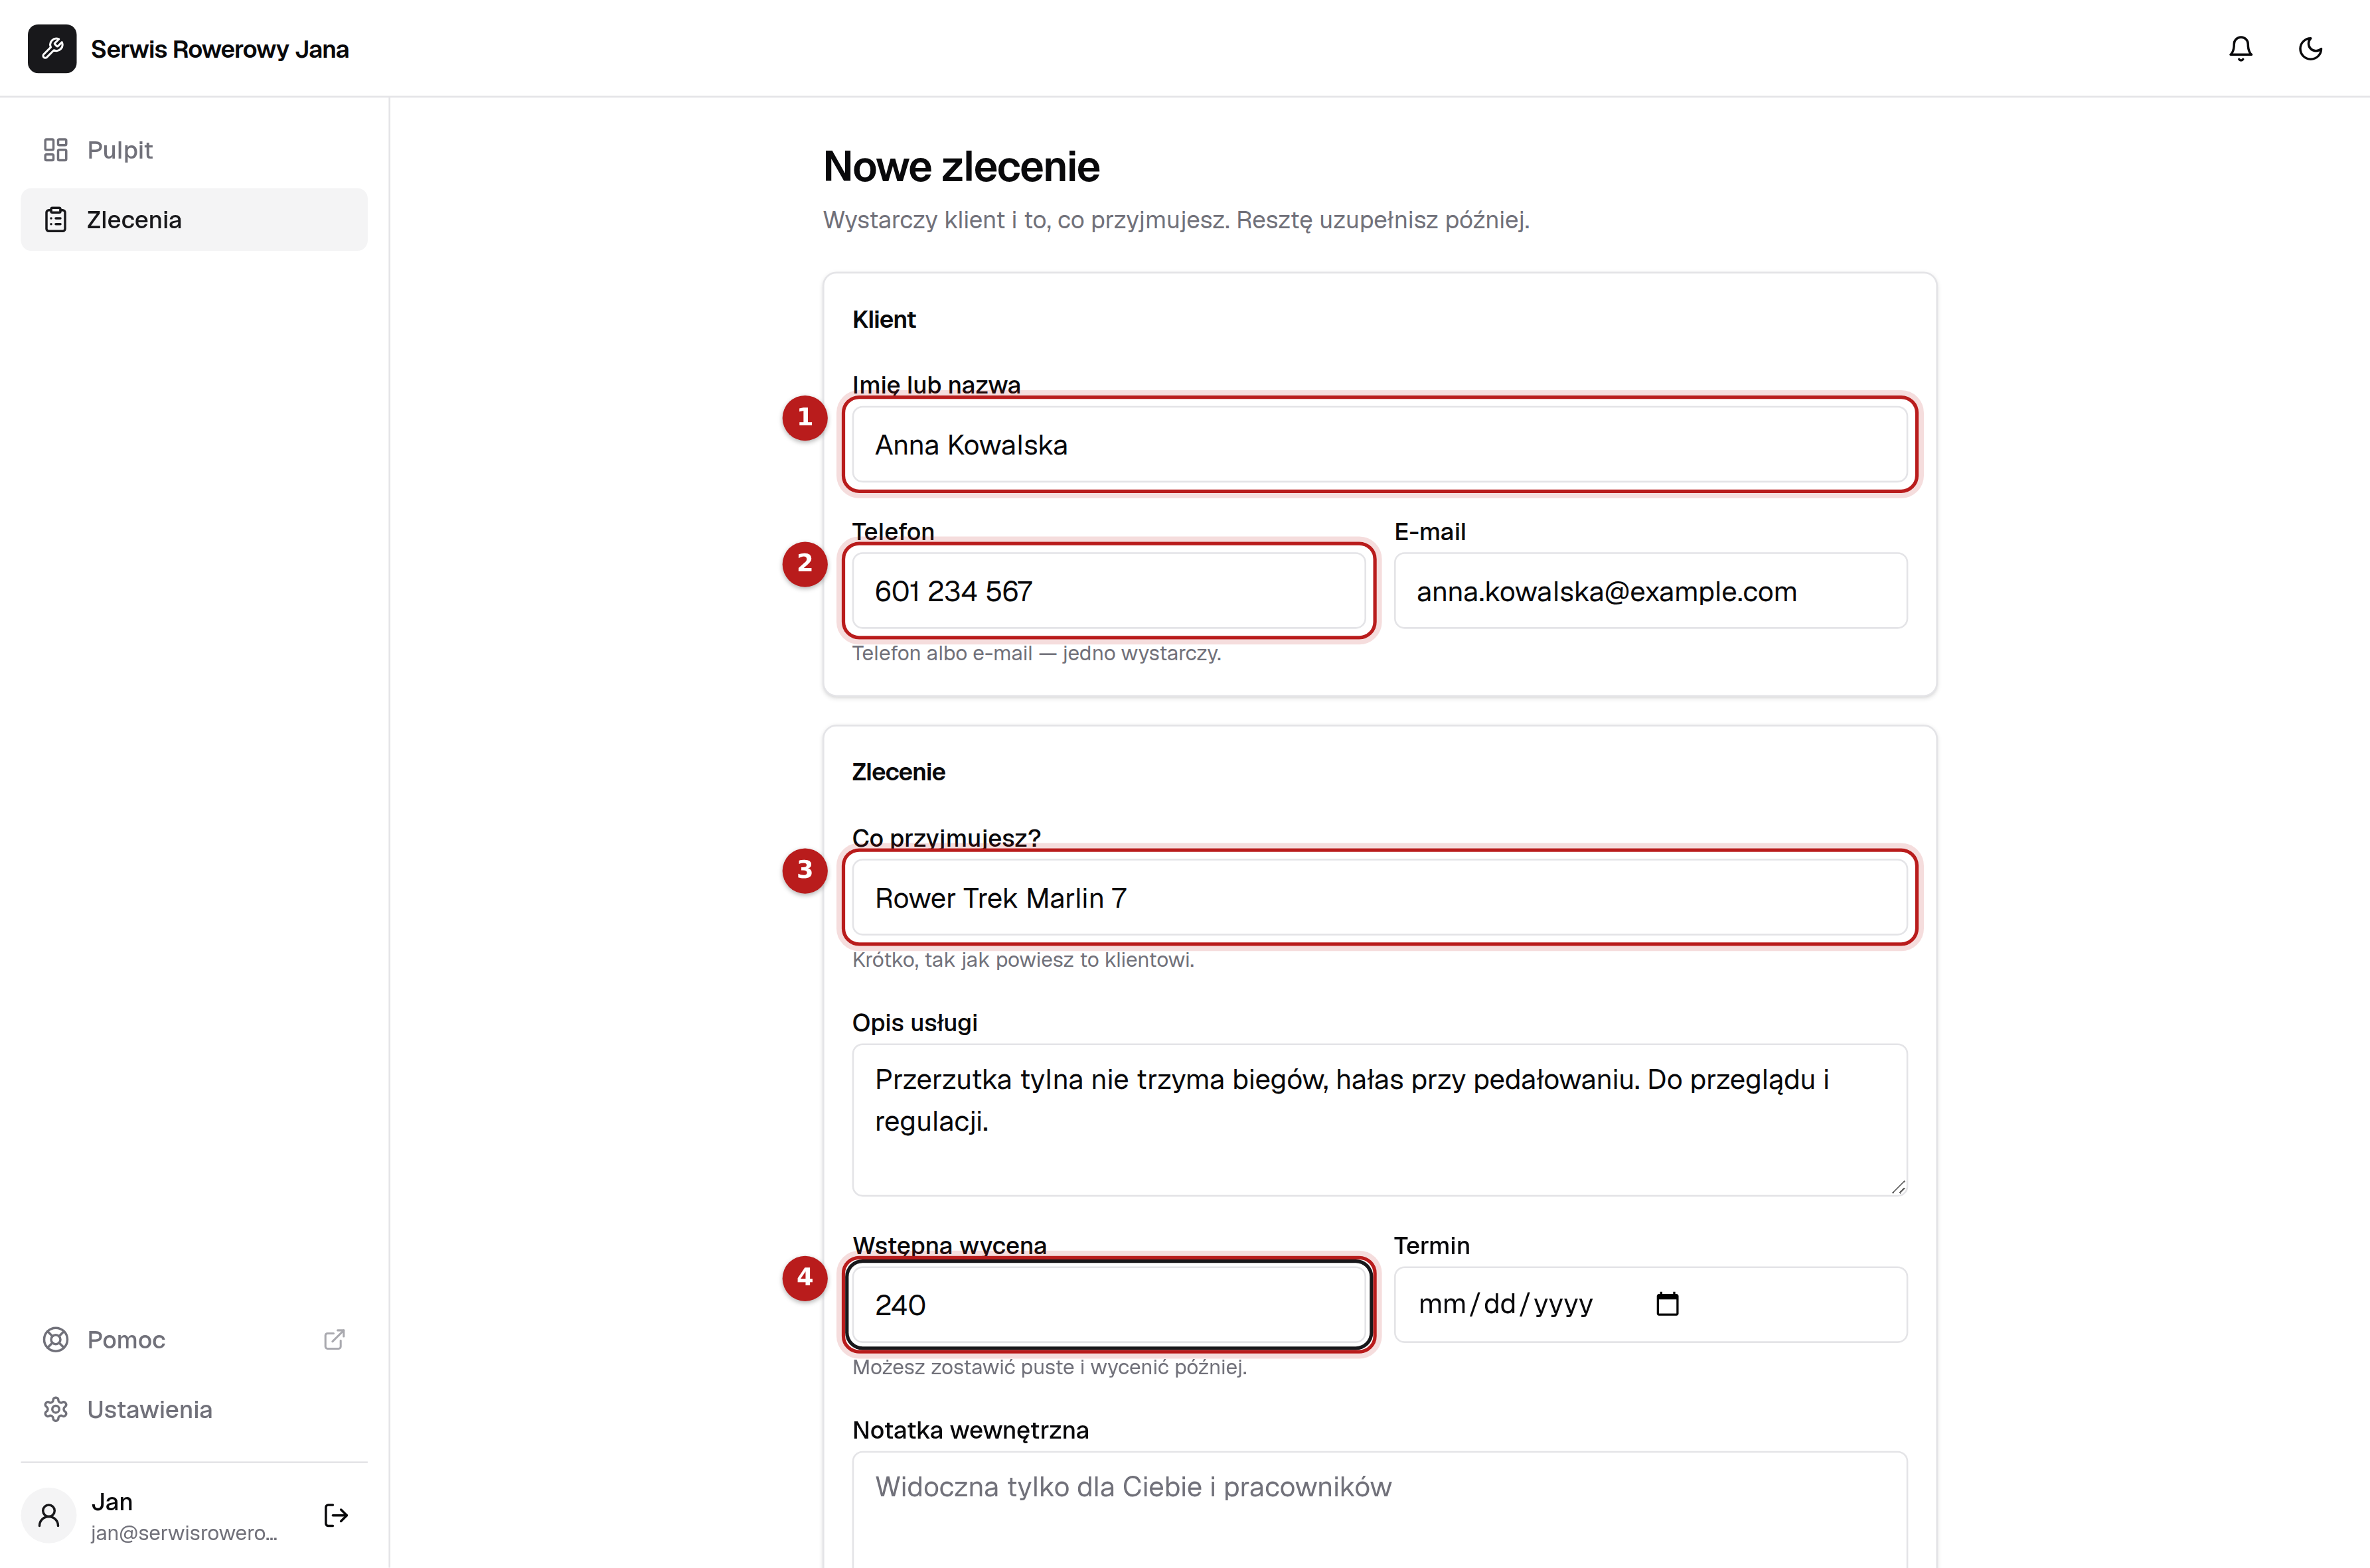Click the Pomoc lifebuoy icon
This screenshot has width=2370, height=1568.
(56, 1340)
